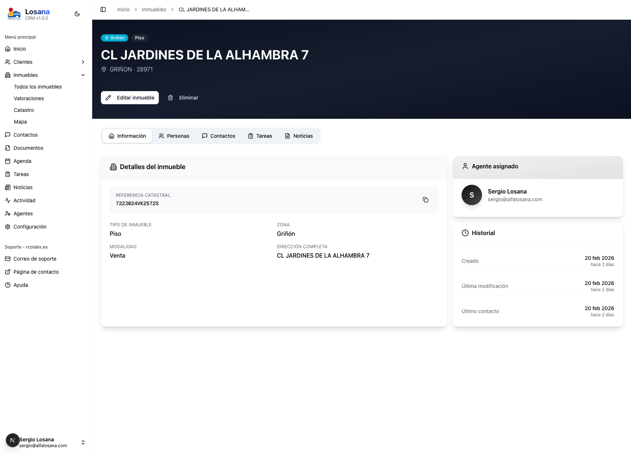Navigate to Inmuebles via breadcrumb
This screenshot has height=453, width=631.
click(x=154, y=9)
